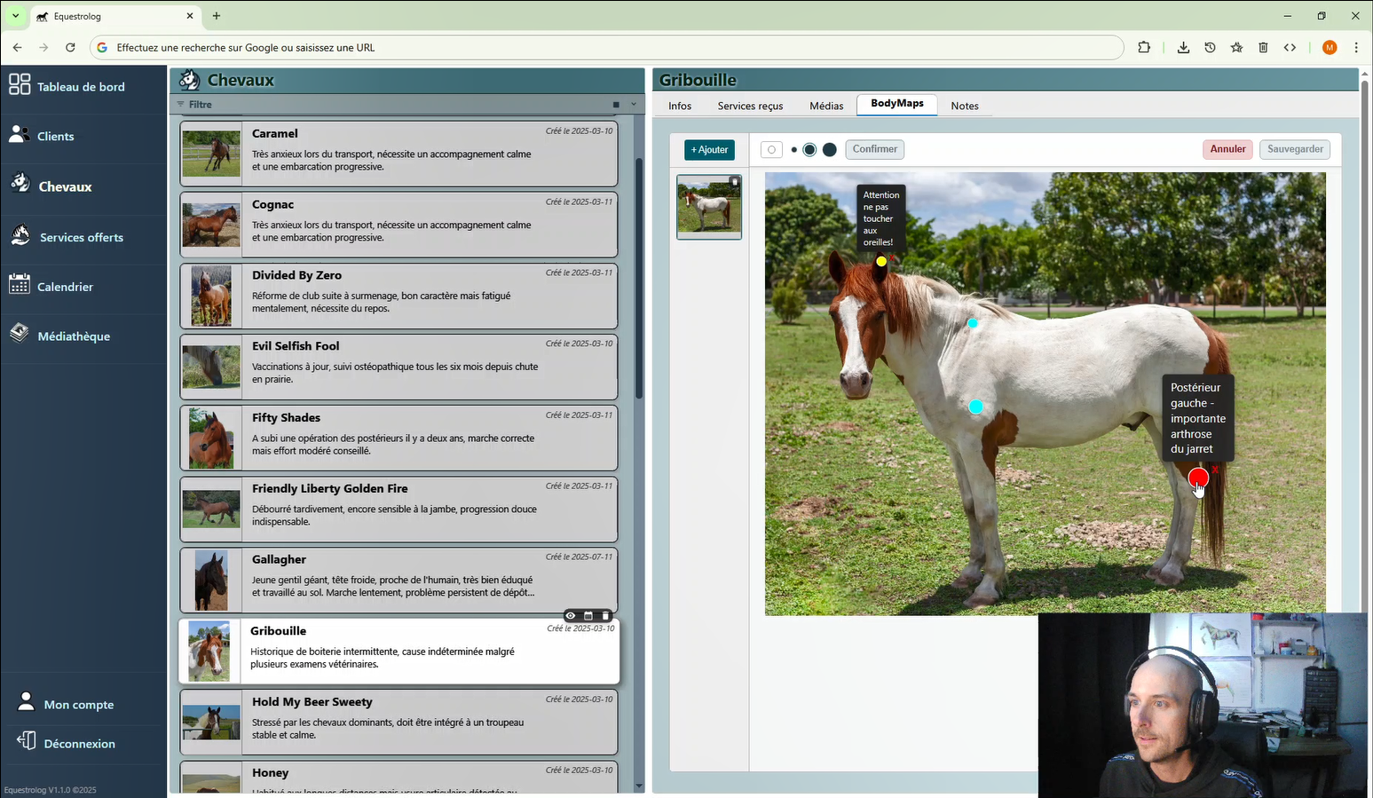Viewport: 1373px width, 798px height.
Task: Click the Confirmer button
Action: point(875,149)
